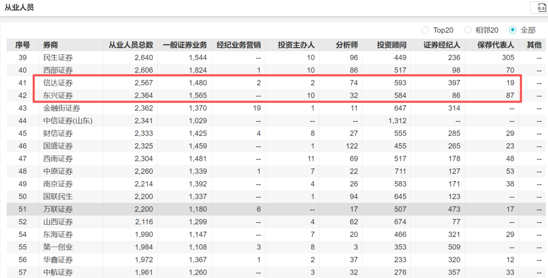Select the 东海证券 row name
The width and height of the screenshot is (548, 278).
[x=58, y=234]
